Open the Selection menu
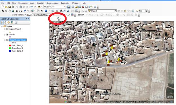 tap(40, 3)
